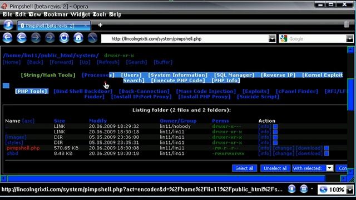Open the small status bar arrow dropdown
The image size is (356, 200).
pos(312,188)
